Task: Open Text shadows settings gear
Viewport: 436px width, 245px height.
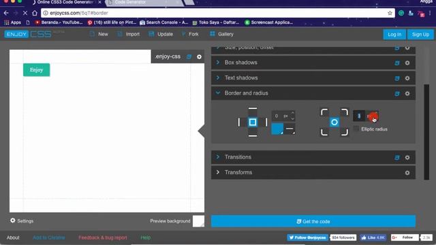Action: pos(407,78)
